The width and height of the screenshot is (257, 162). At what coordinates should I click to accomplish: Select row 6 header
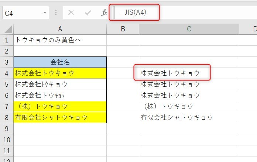(x=7, y=96)
